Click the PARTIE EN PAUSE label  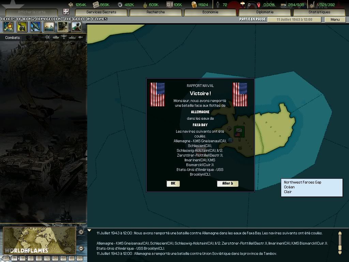click(253, 19)
